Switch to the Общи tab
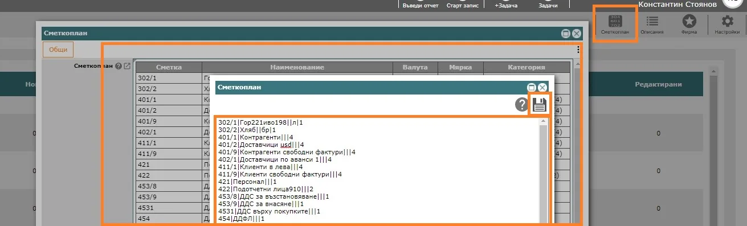 58,50
